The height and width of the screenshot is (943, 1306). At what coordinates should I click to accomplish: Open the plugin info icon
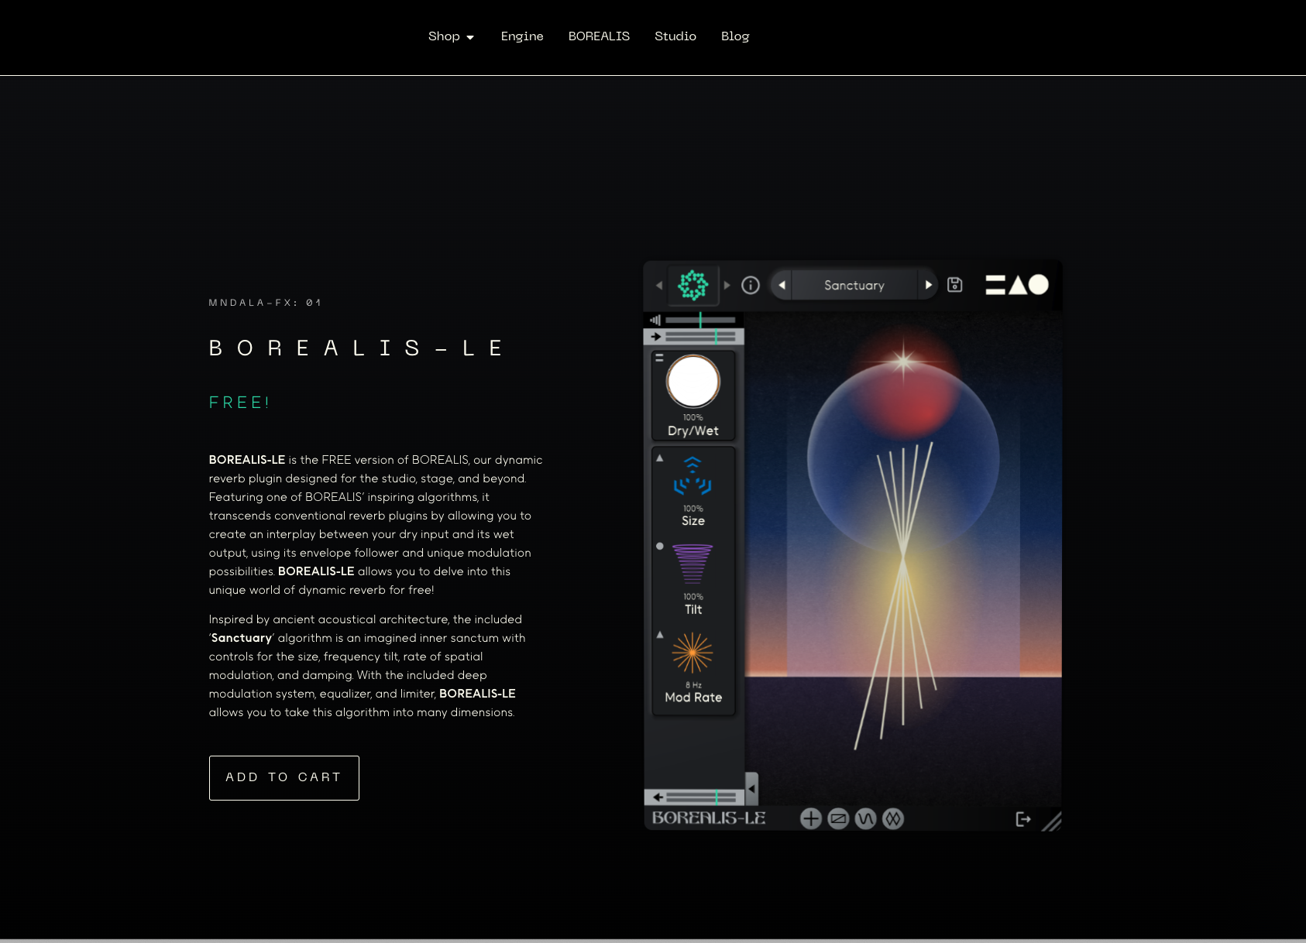click(x=751, y=285)
